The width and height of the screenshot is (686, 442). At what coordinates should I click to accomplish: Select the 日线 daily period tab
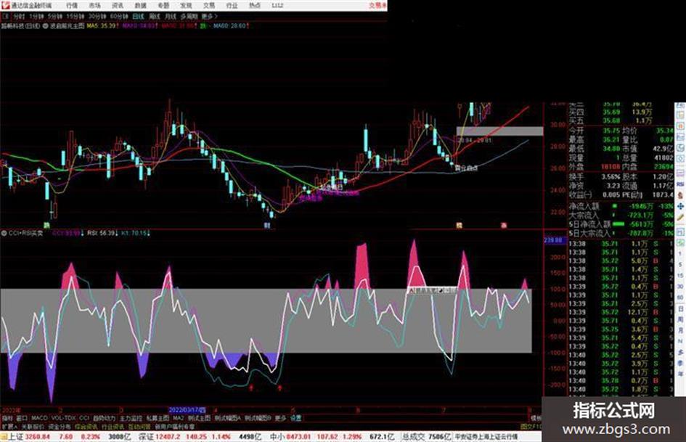[x=138, y=16]
